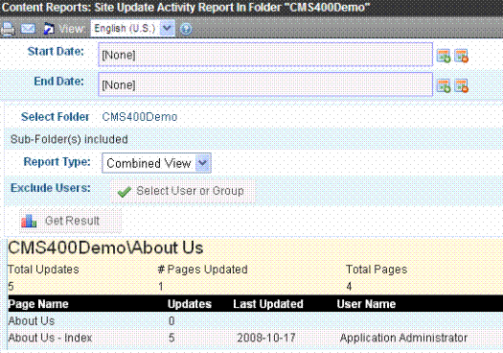Open the Start Date calendar picker icon
Viewport: 503px width, 353px height.
pos(444,56)
